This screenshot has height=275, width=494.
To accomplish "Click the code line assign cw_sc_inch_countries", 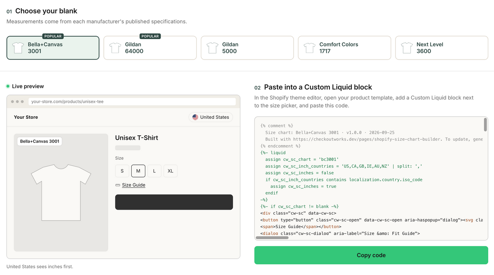I will 344,166.
